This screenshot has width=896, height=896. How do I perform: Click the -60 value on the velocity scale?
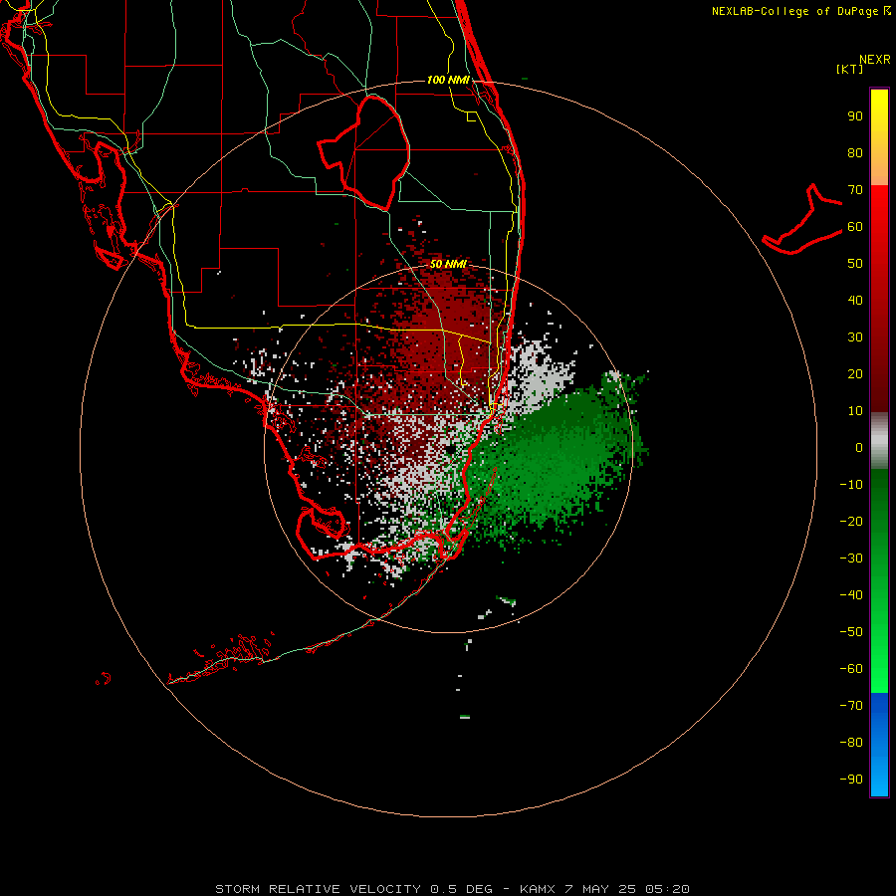tap(851, 669)
